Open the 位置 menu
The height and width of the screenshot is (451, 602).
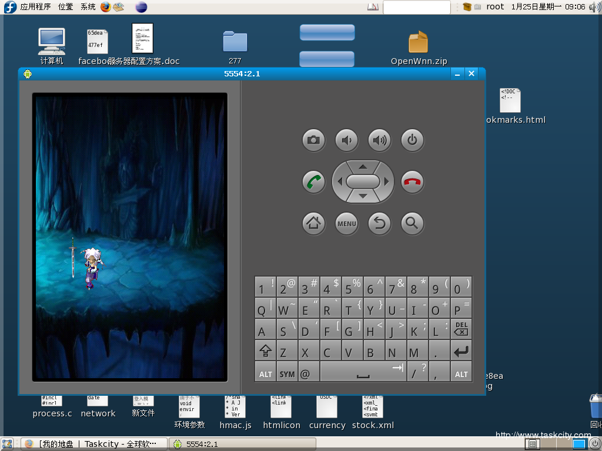click(x=65, y=7)
